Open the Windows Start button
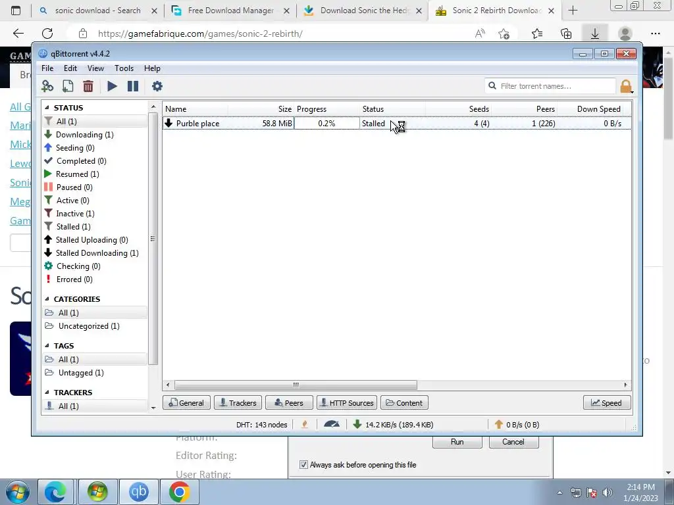 tap(18, 492)
